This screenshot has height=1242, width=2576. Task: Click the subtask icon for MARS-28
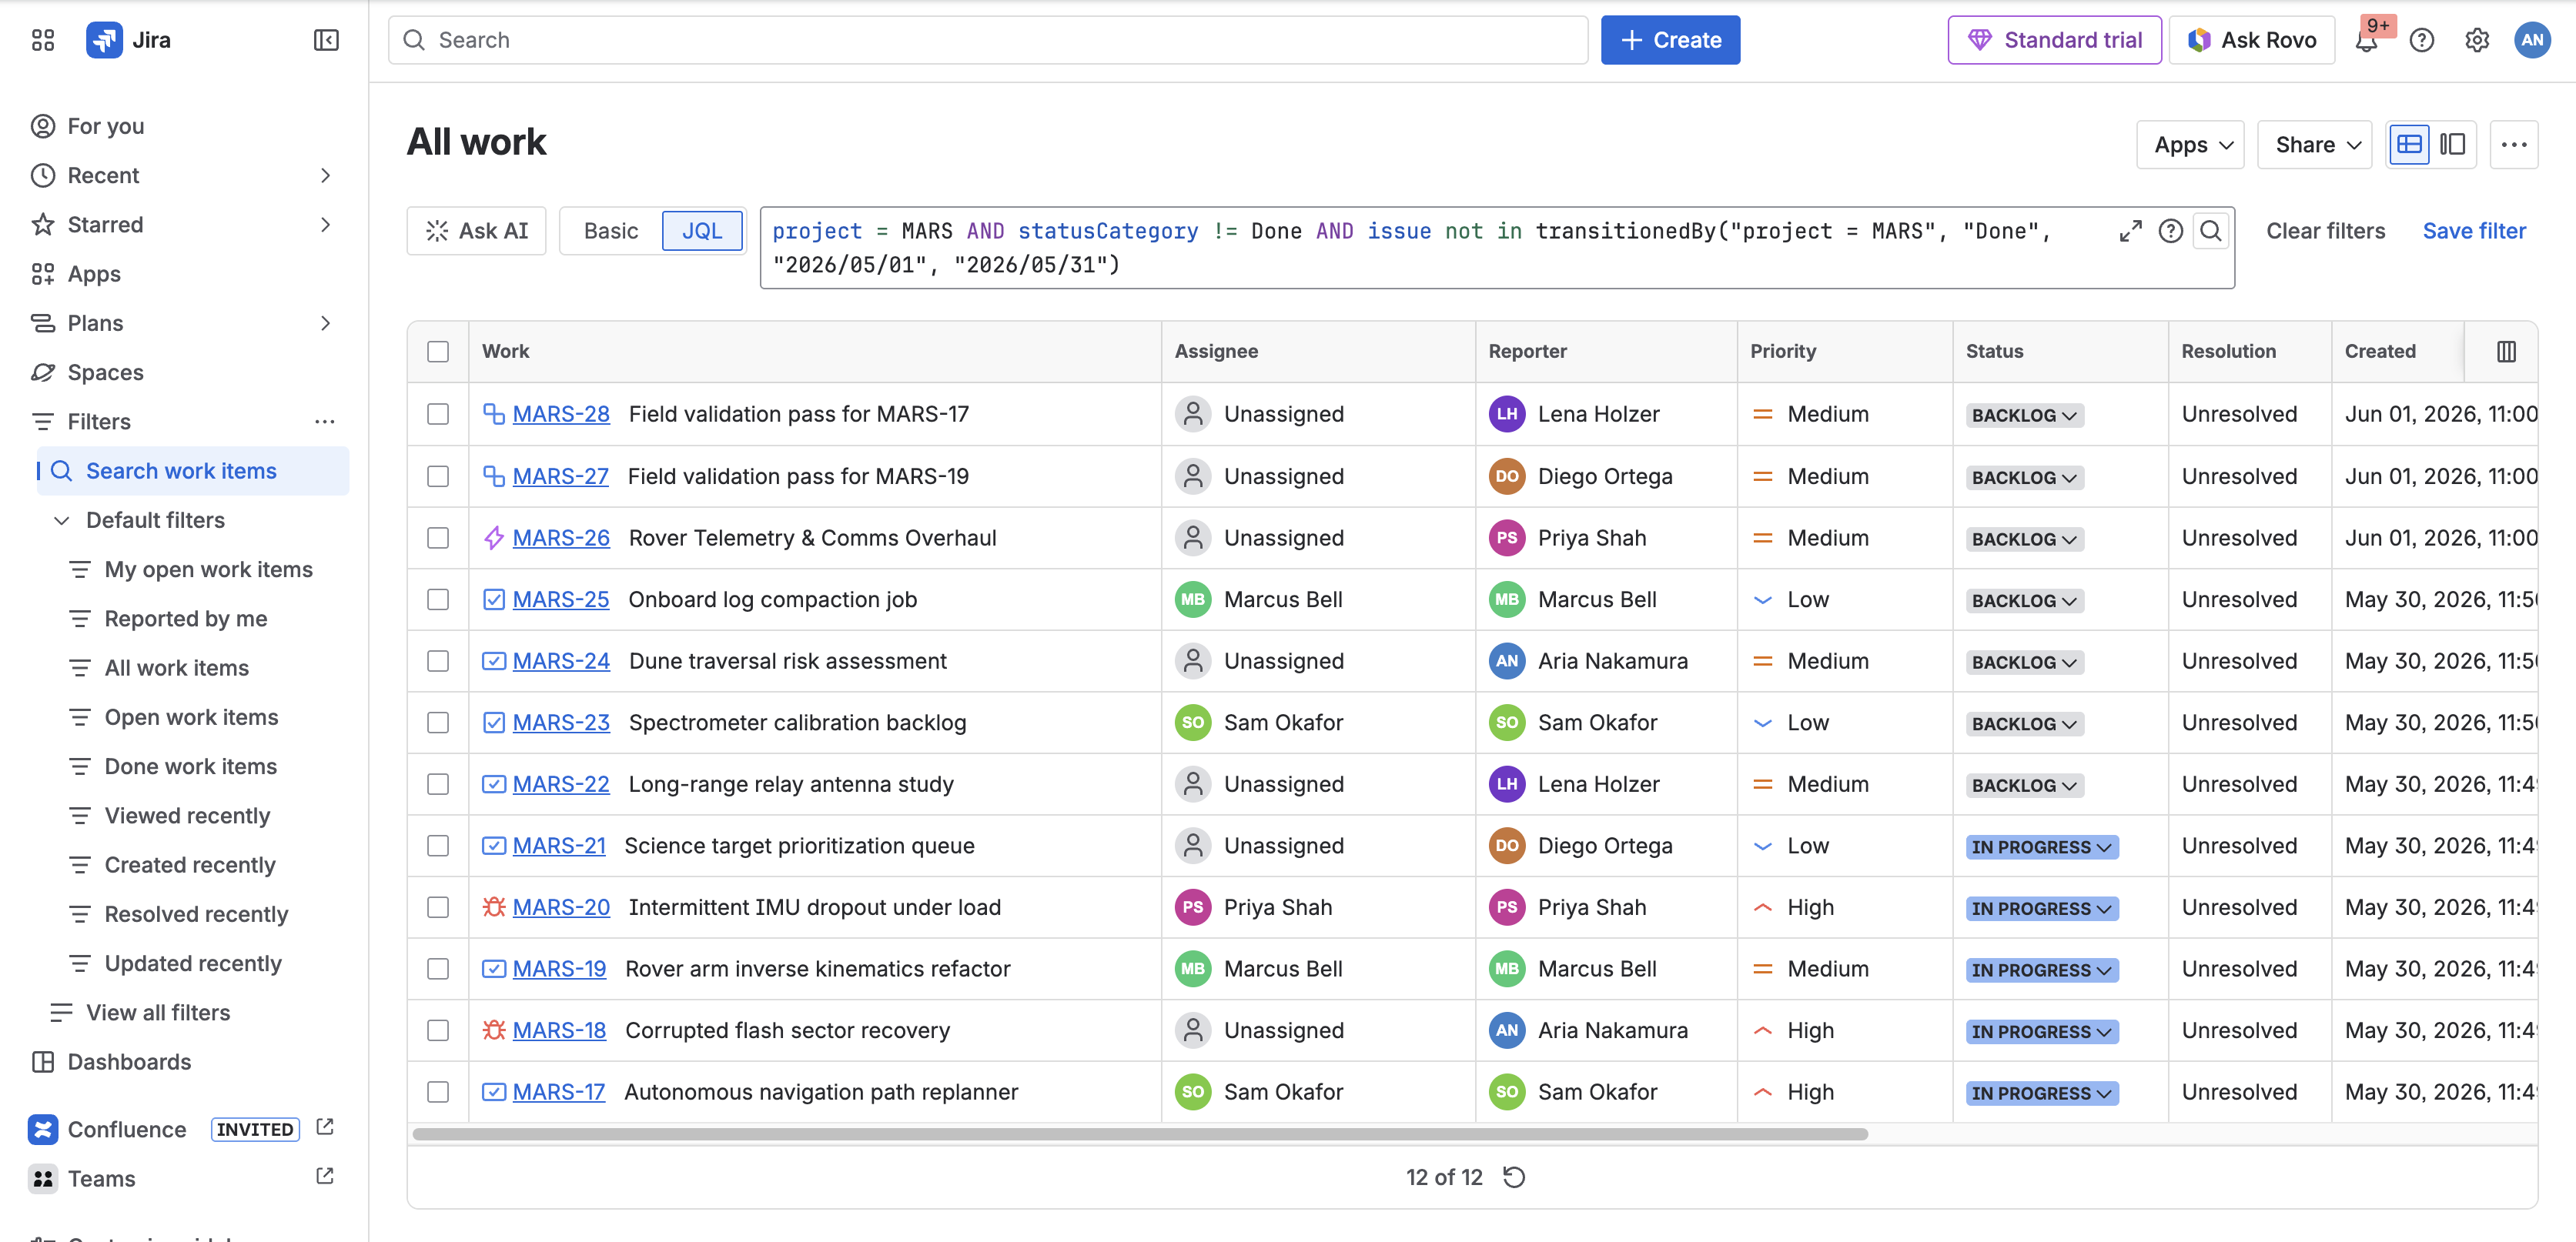[x=494, y=415]
